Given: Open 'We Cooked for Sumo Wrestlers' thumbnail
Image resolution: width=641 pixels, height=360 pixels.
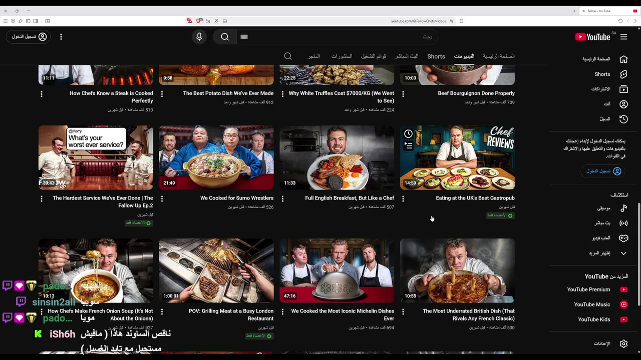Looking at the screenshot, I should (x=216, y=157).
